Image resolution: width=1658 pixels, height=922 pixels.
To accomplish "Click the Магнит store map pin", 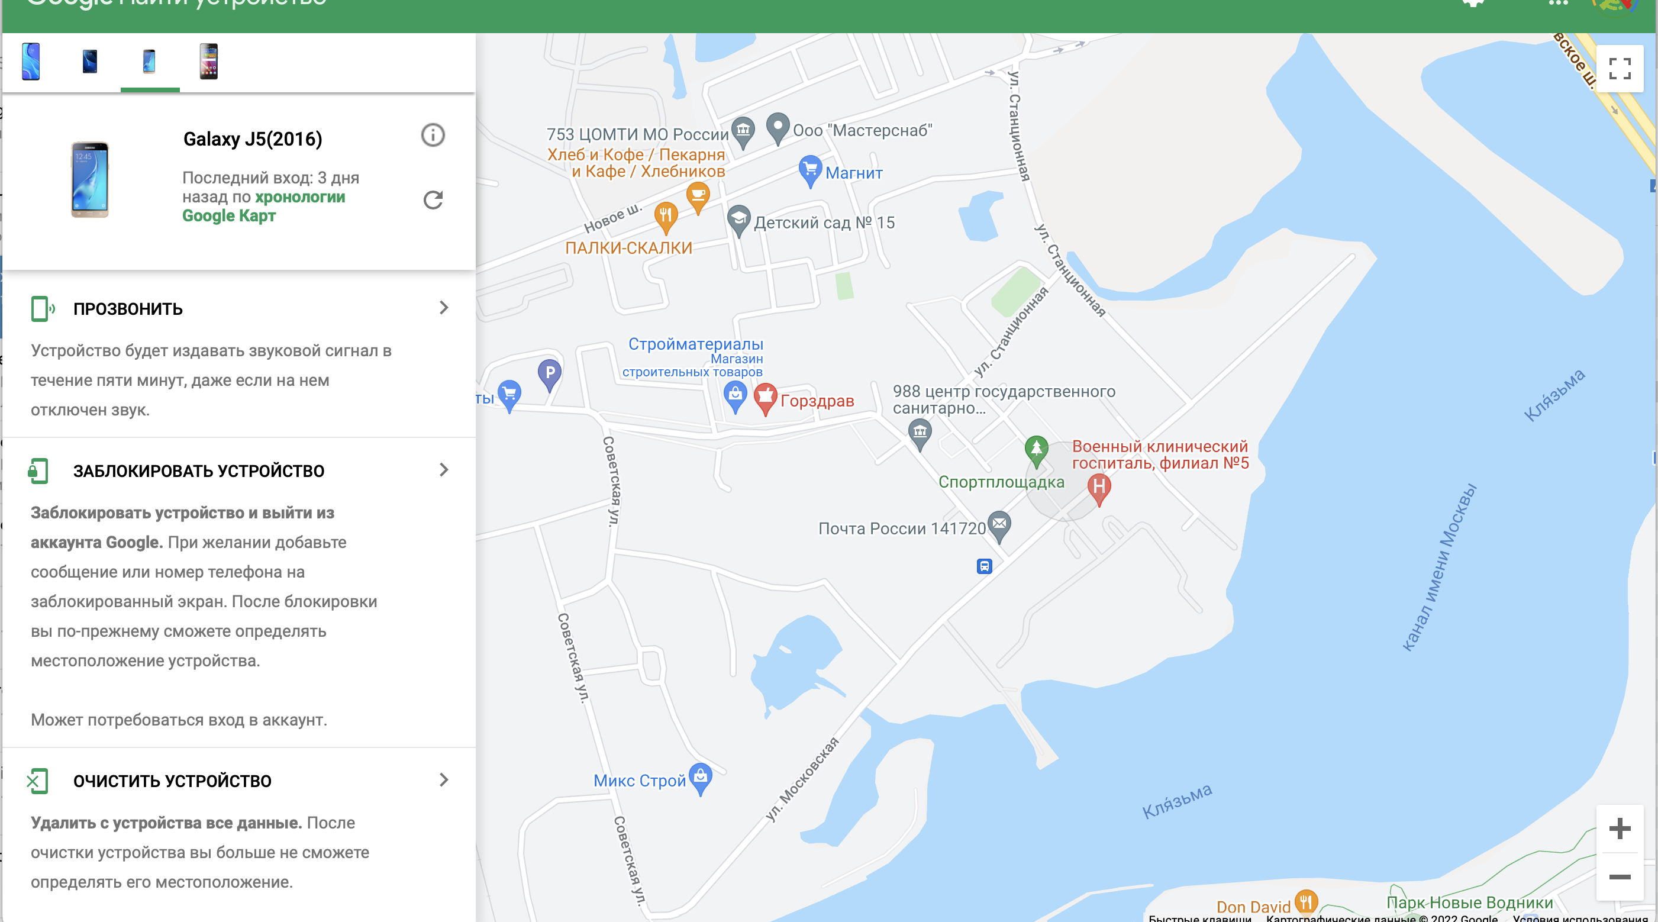I will point(810,171).
